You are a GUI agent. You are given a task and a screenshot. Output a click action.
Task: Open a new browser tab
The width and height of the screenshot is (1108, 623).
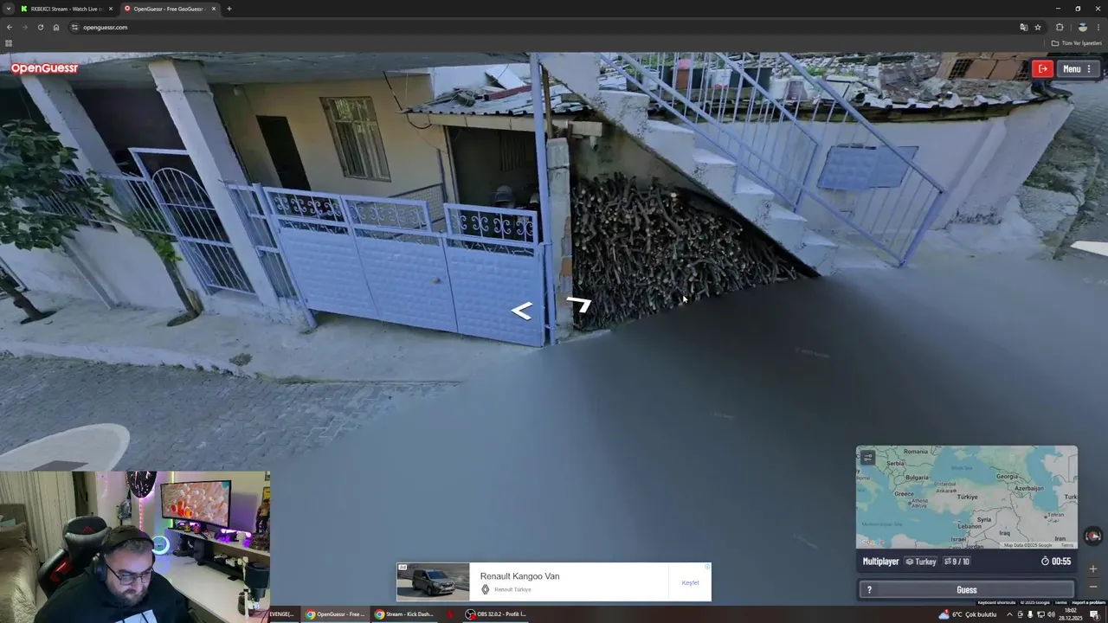(x=229, y=9)
